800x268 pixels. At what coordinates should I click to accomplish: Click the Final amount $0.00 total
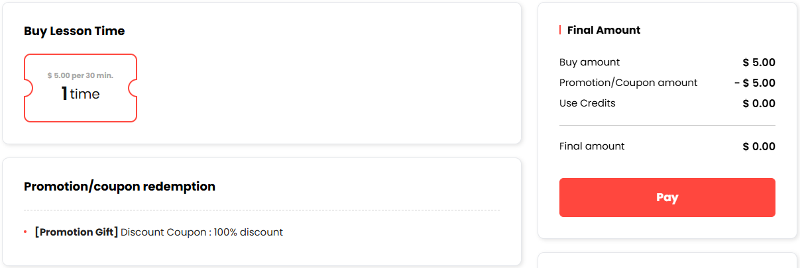759,147
